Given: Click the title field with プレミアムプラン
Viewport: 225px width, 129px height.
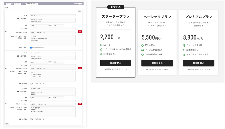Looking at the screenshot, I should (53, 88).
